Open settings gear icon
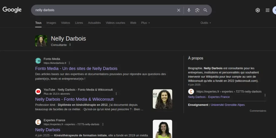 [258, 10]
